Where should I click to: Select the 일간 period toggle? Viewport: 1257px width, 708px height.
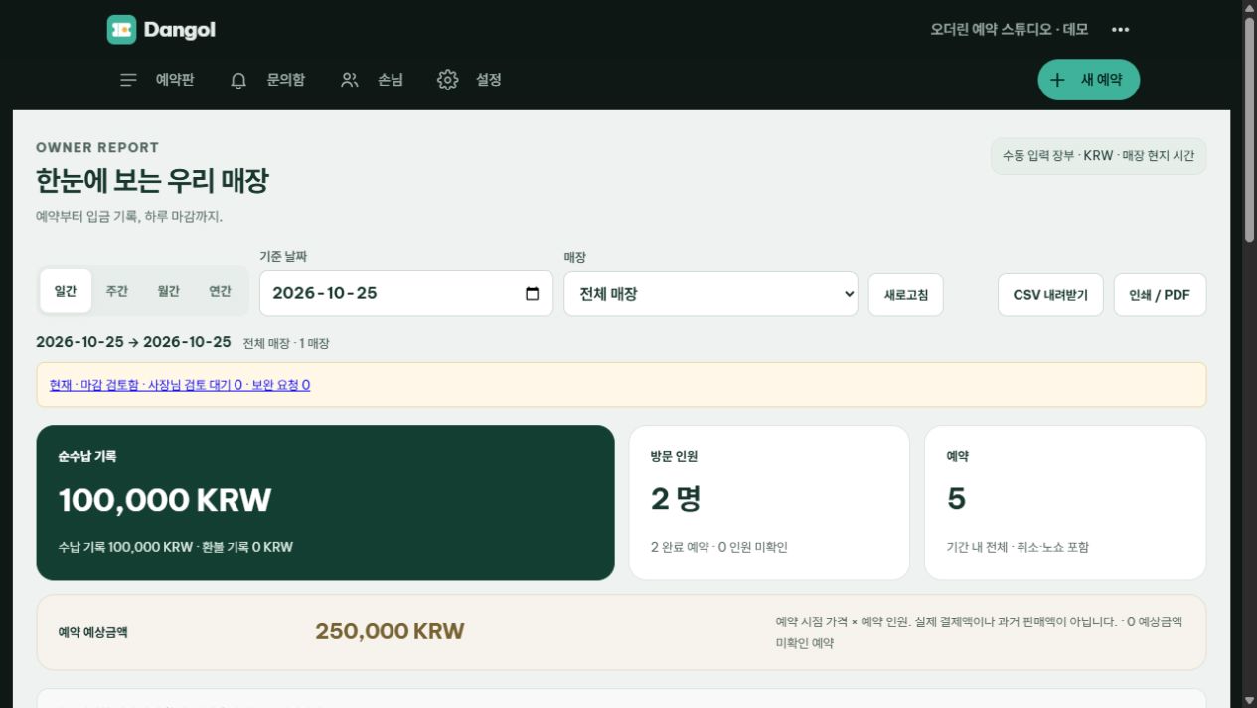point(66,291)
